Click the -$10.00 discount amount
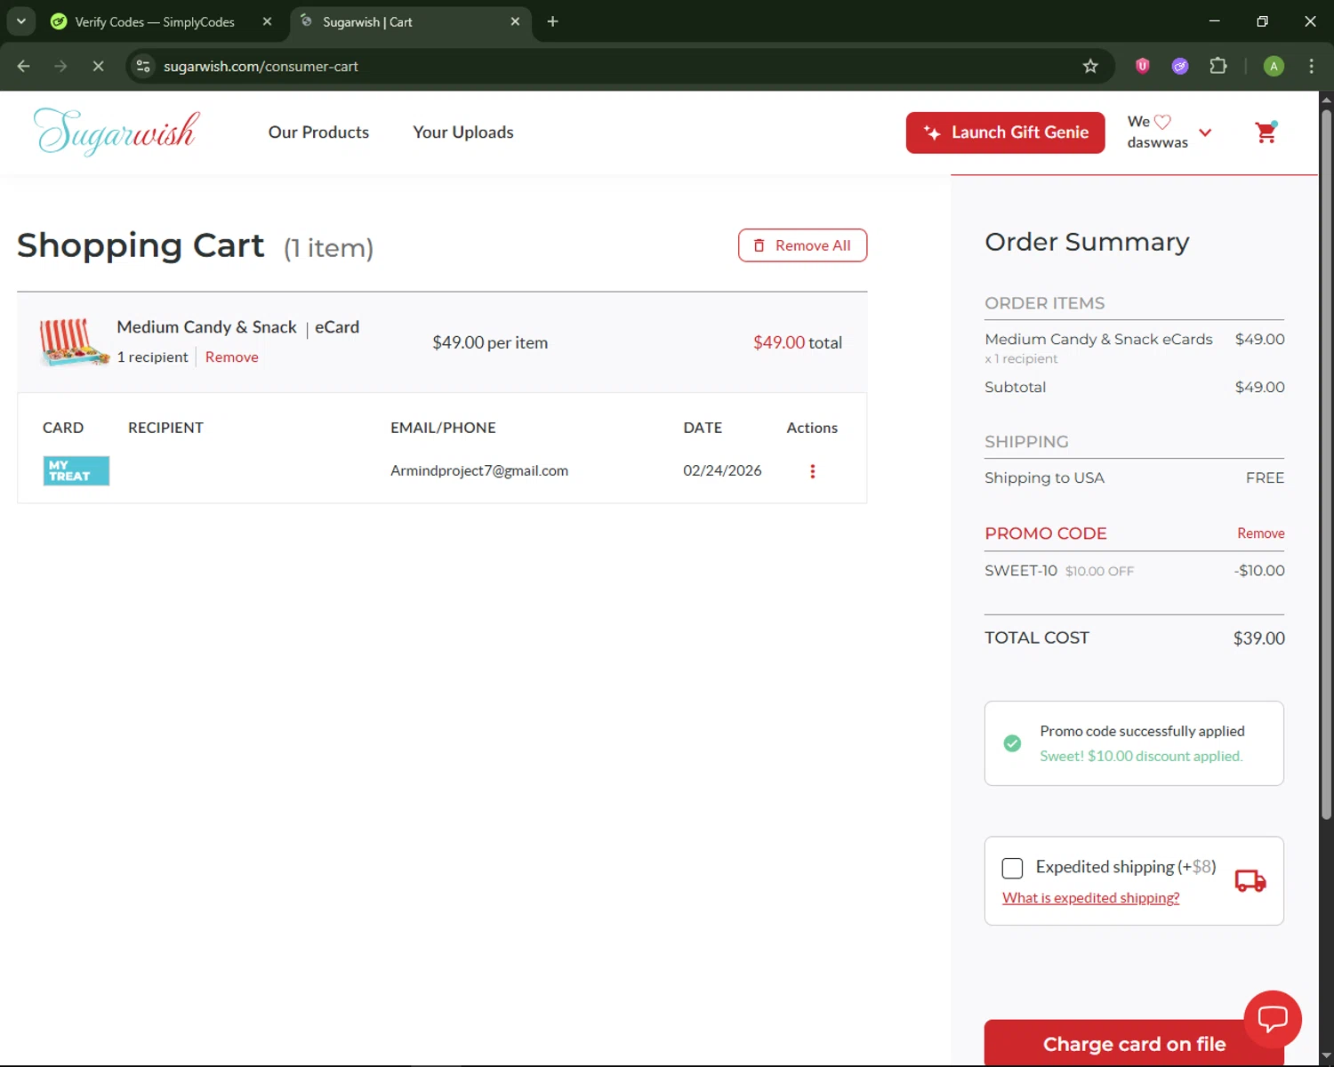 pyautogui.click(x=1259, y=571)
